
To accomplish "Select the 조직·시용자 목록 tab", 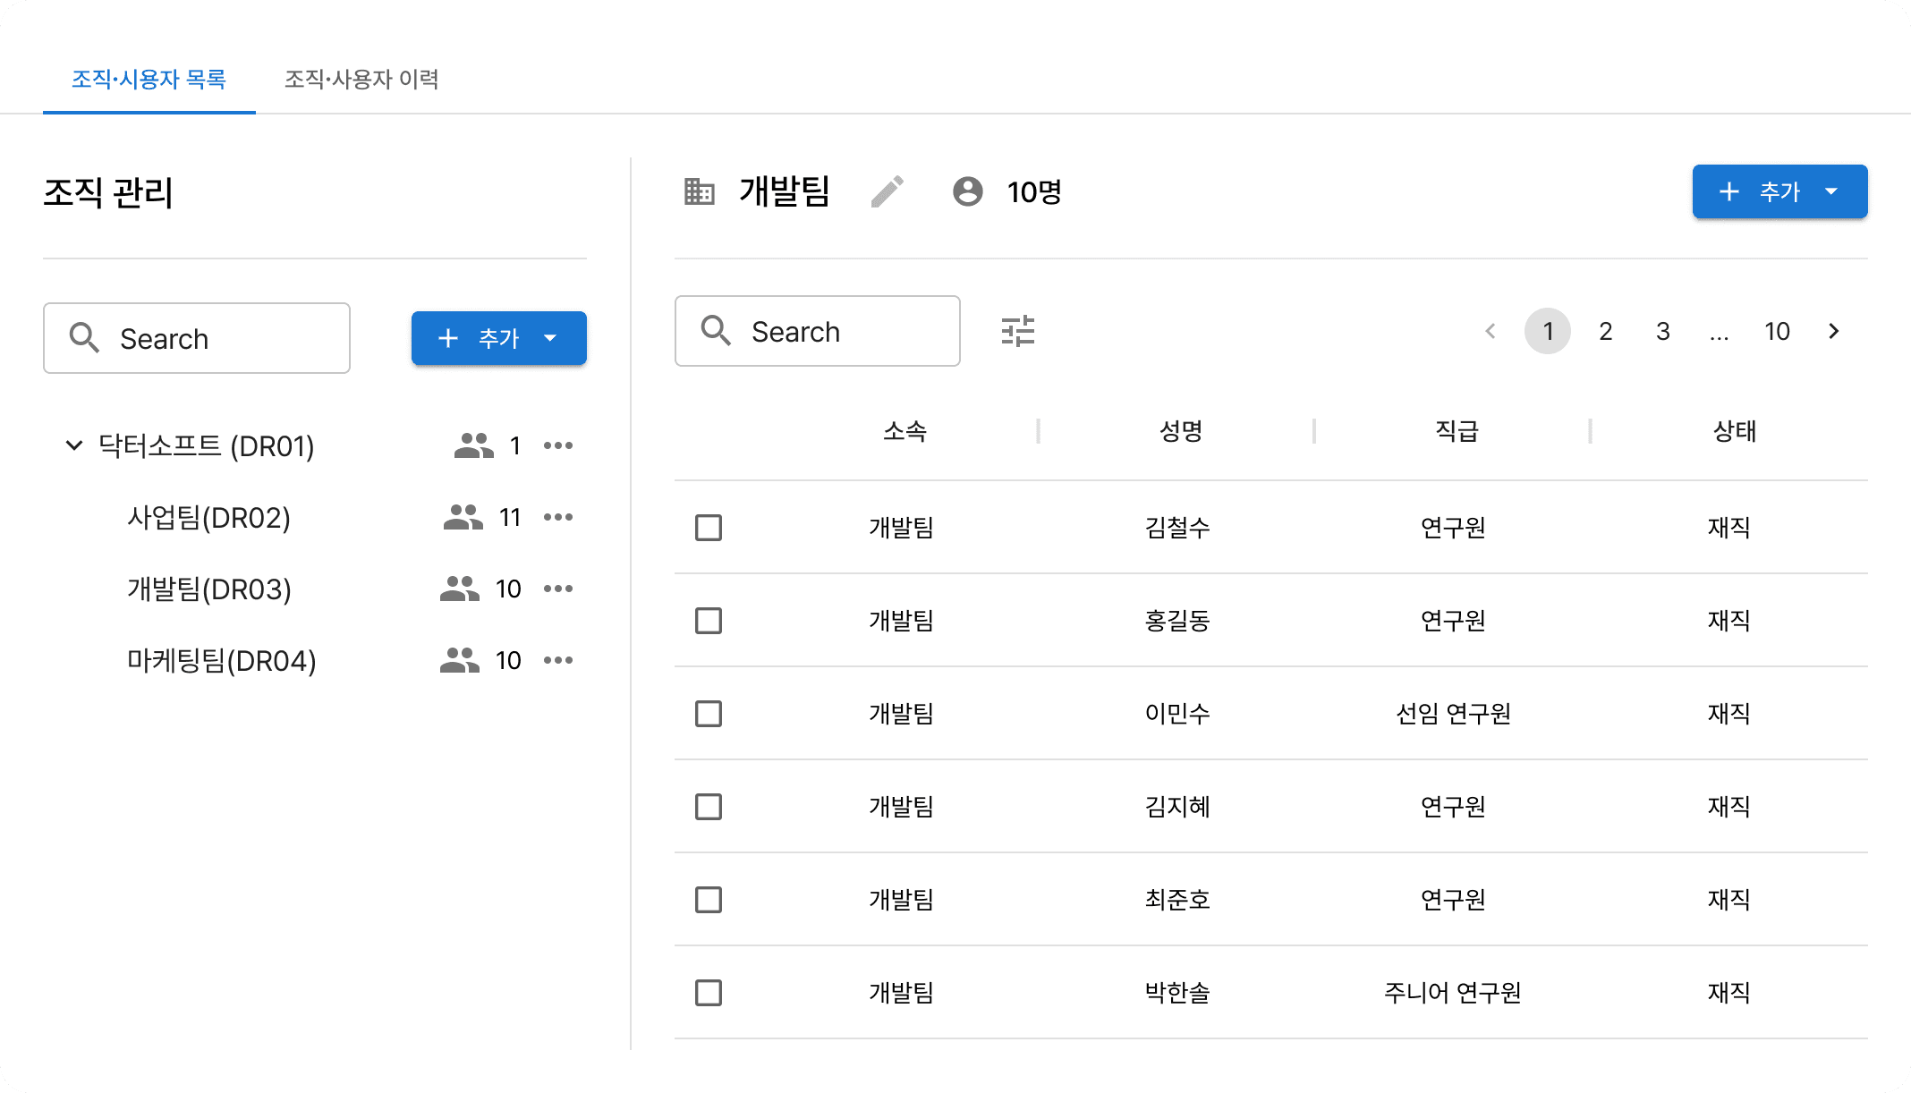I will 149,80.
